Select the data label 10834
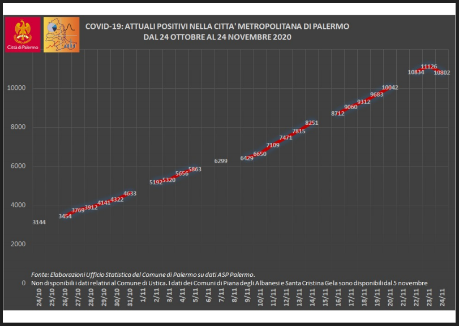The image size is (459, 326). [x=416, y=72]
